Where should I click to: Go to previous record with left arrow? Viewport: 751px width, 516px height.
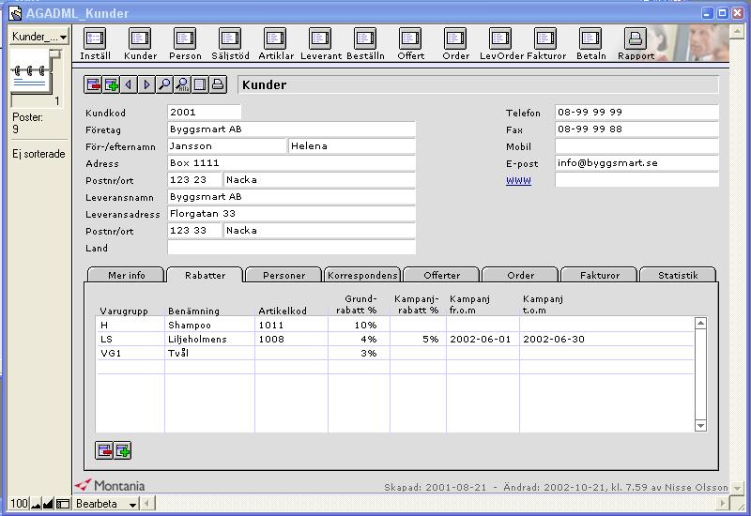[x=129, y=85]
